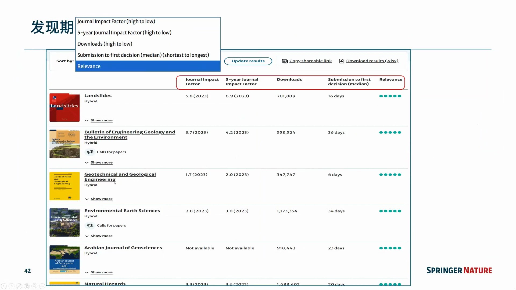Click the Relevance column header
This screenshot has width=516, height=290.
[x=391, y=79]
